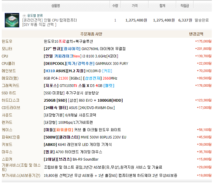Open the 용도별 분류 link
The image size is (213, 183).
pyautogui.click(x=35, y=16)
